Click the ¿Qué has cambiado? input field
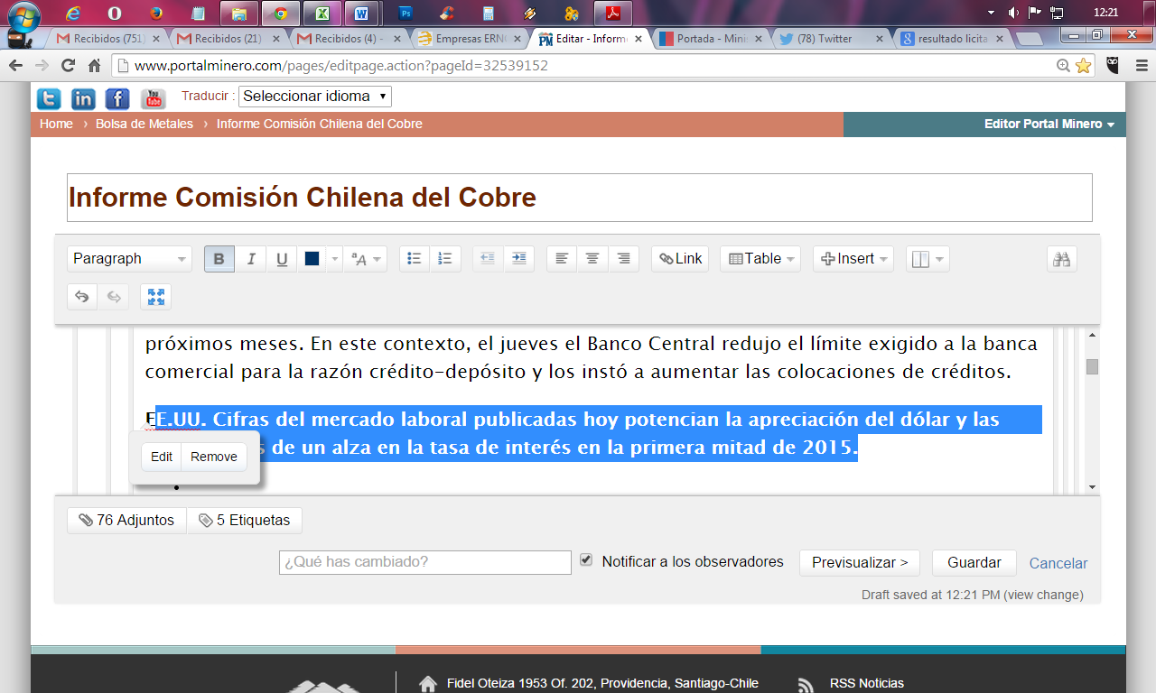Screen dimensions: 1156x693 pyautogui.click(x=424, y=562)
